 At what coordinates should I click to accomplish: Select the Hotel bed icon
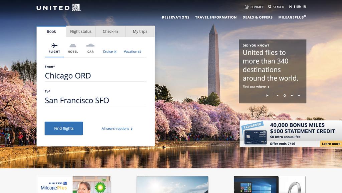click(73, 45)
